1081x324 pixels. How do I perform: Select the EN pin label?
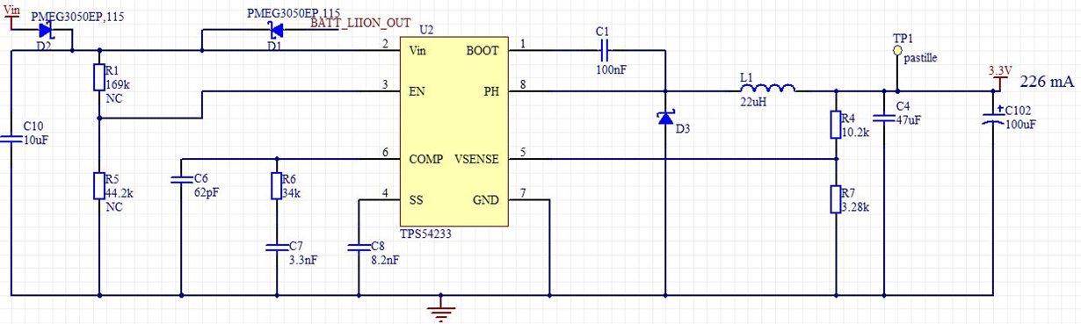pyautogui.click(x=417, y=90)
